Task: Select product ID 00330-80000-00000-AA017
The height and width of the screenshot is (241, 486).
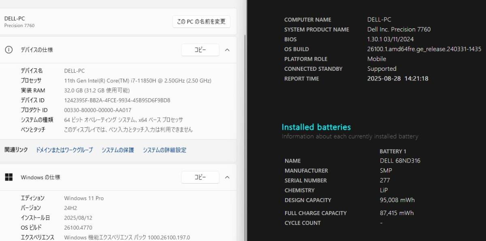Action: 98,110
